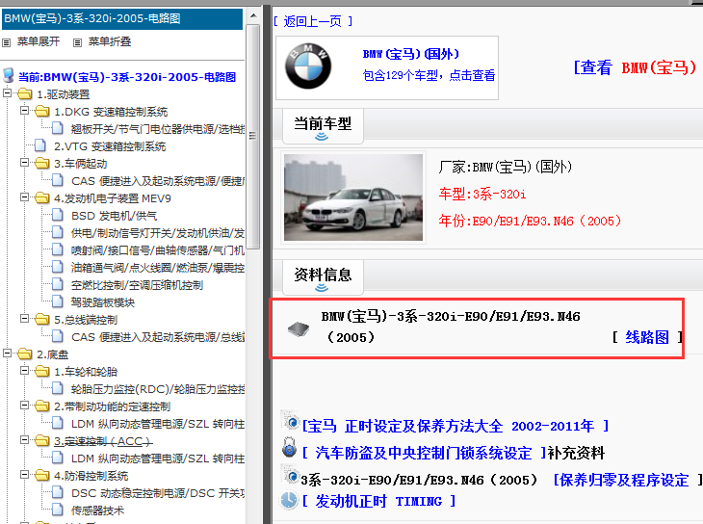Open the 保养归零及程序设定 link
703x524 pixels.
tap(628, 480)
